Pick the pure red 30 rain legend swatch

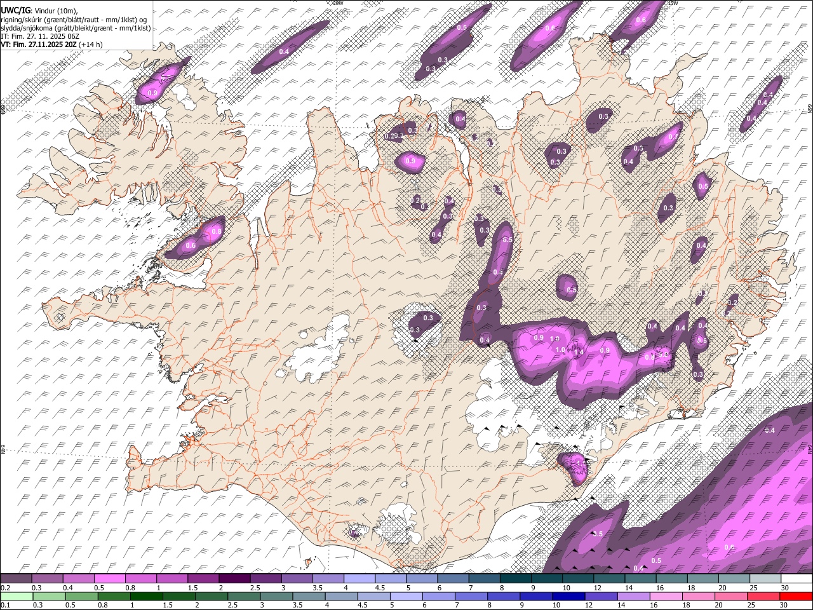point(796,597)
